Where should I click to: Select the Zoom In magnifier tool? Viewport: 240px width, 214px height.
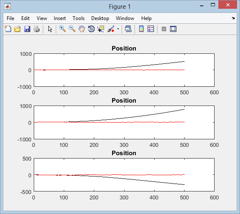pyautogui.click(x=62, y=29)
